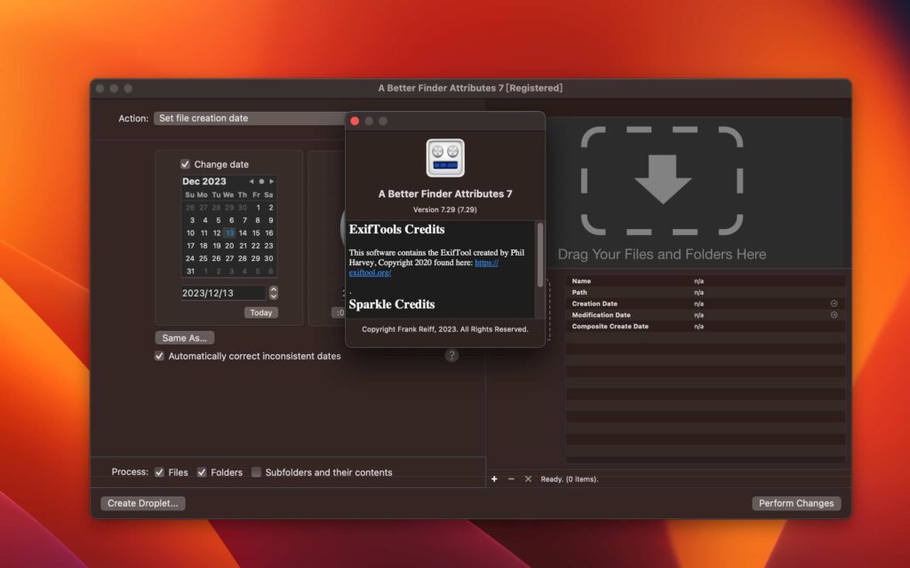Go to the next month in the calendar
Screen dimensions: 910x568
point(272,182)
